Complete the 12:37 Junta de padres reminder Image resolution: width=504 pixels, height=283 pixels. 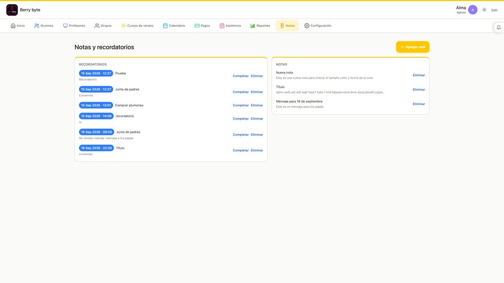tap(241, 92)
